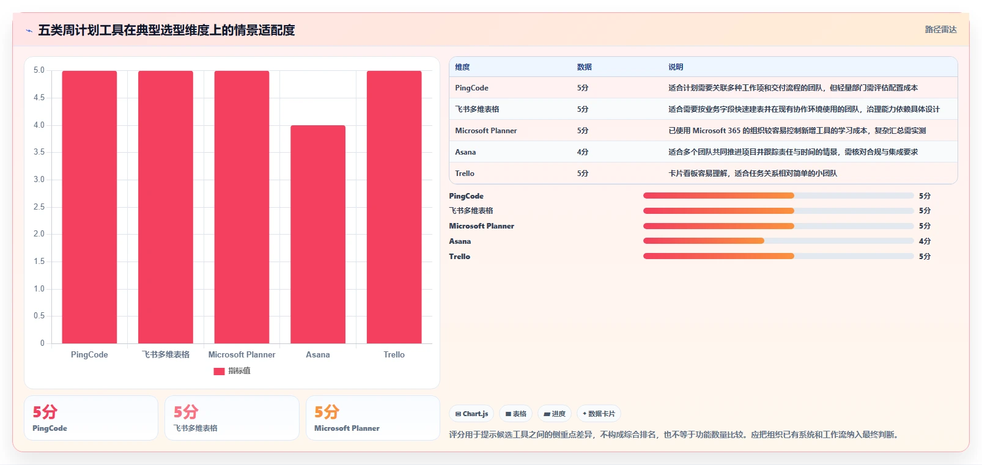Click the Trello x-axis label
This screenshot has width=982, height=465.
click(x=394, y=354)
